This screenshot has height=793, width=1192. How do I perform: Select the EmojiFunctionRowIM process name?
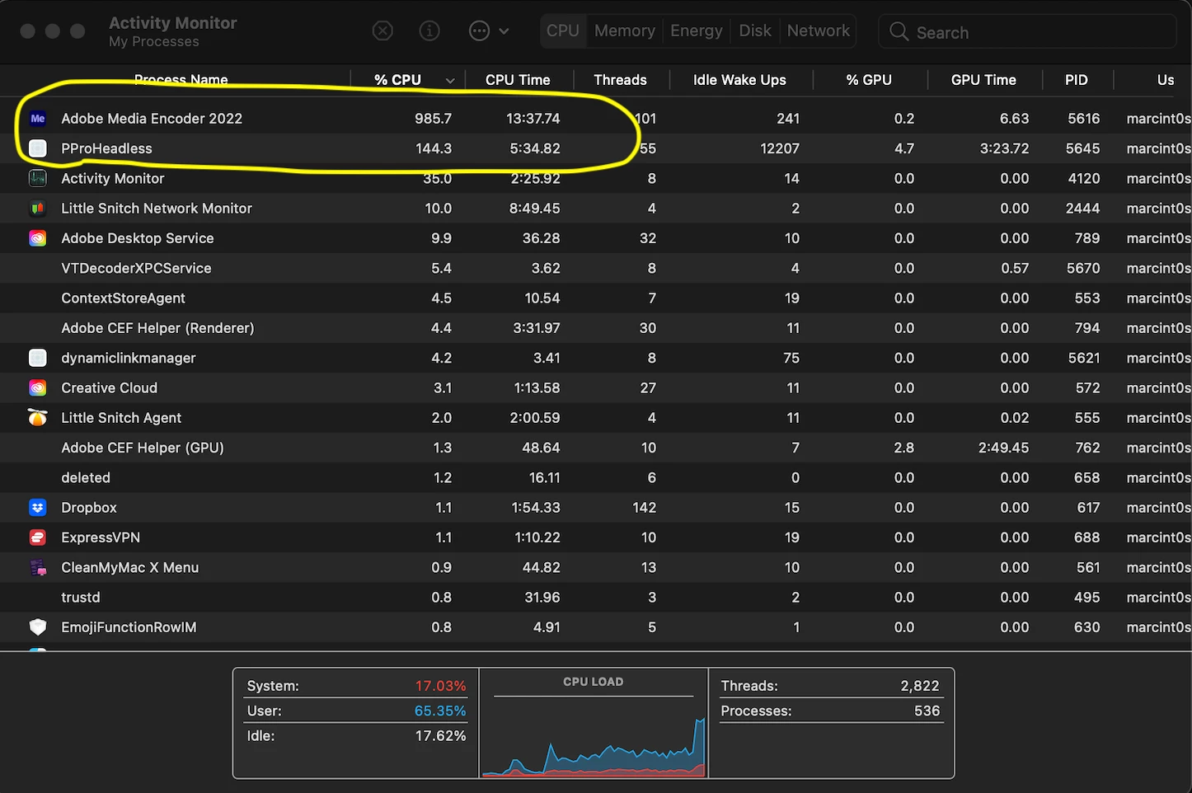coord(129,627)
